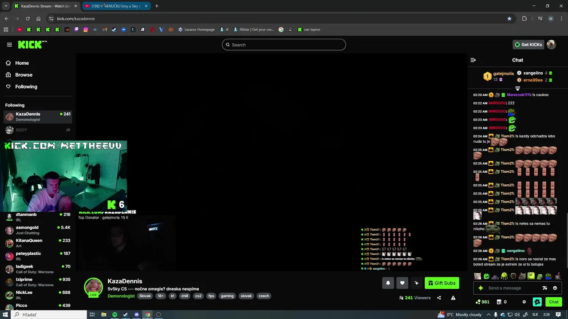Open asmongold recommended channel
568x319 pixels.
[x=38, y=230]
